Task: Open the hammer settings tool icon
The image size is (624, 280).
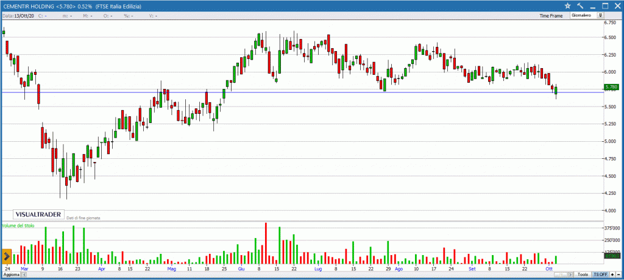Action: click(580, 5)
